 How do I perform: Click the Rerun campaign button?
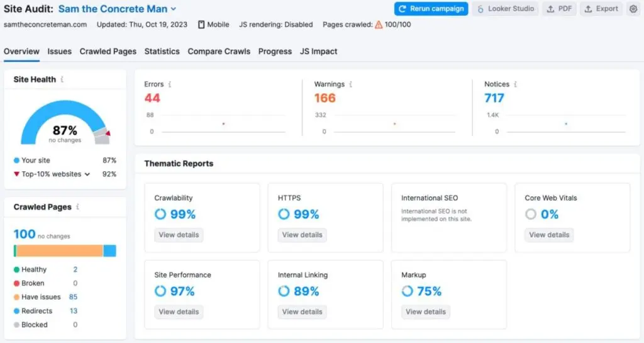pos(431,9)
